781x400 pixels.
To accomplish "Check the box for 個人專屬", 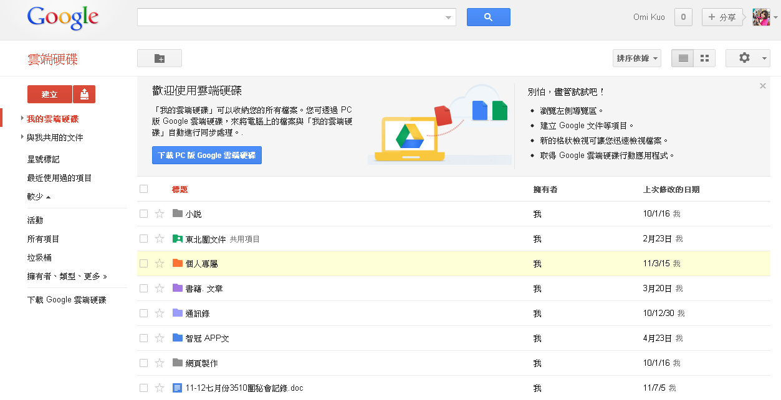I will (x=144, y=264).
